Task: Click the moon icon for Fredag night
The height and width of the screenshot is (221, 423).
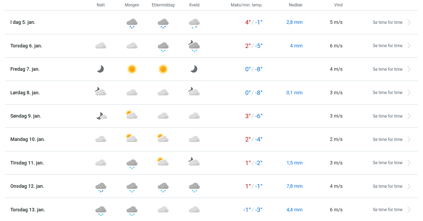Action: (x=101, y=69)
